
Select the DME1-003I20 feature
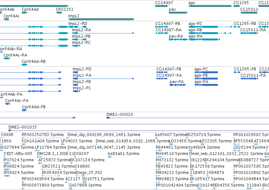point(119,115)
